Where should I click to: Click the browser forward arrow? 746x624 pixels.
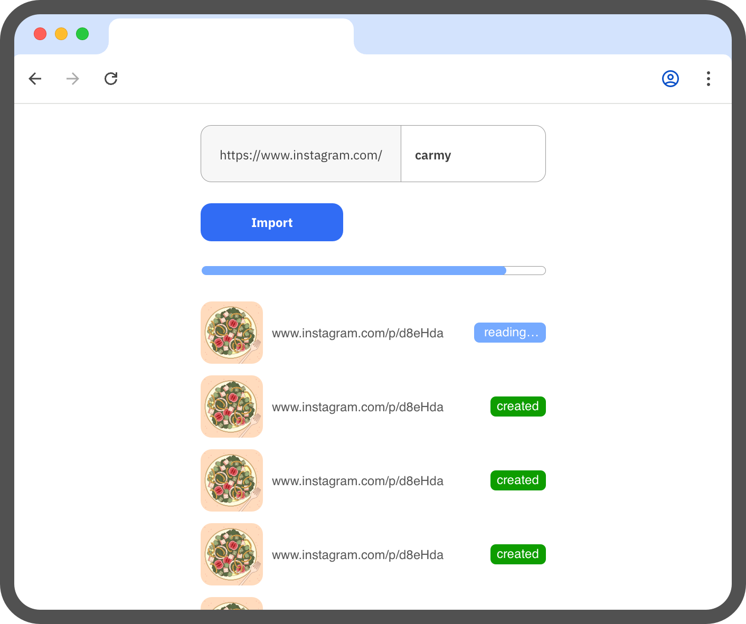tap(73, 78)
